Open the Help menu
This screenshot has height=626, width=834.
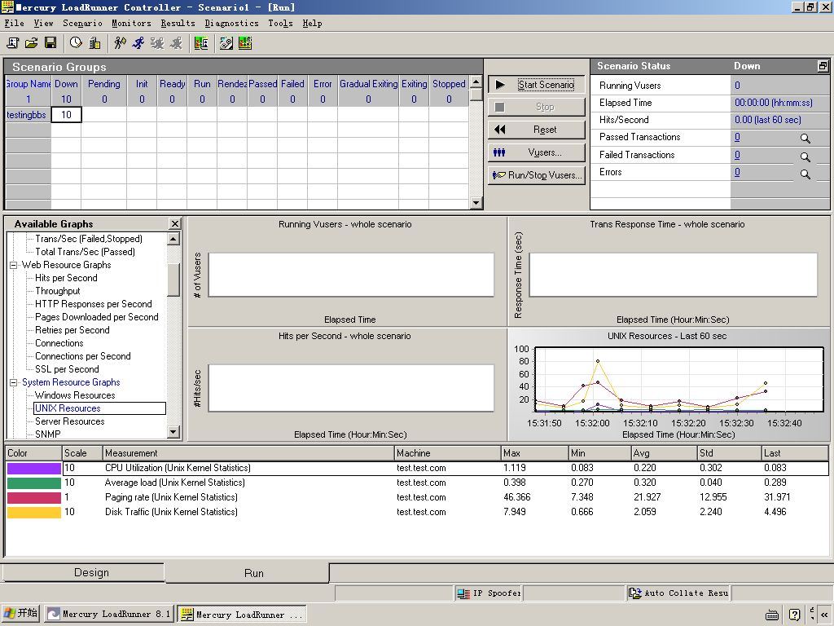312,23
